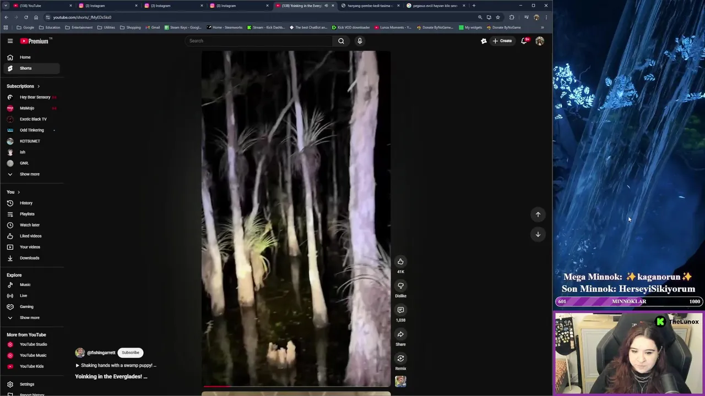This screenshot has width=705, height=396.
Task: Open the tab search dropdown
Action: pos(5,5)
